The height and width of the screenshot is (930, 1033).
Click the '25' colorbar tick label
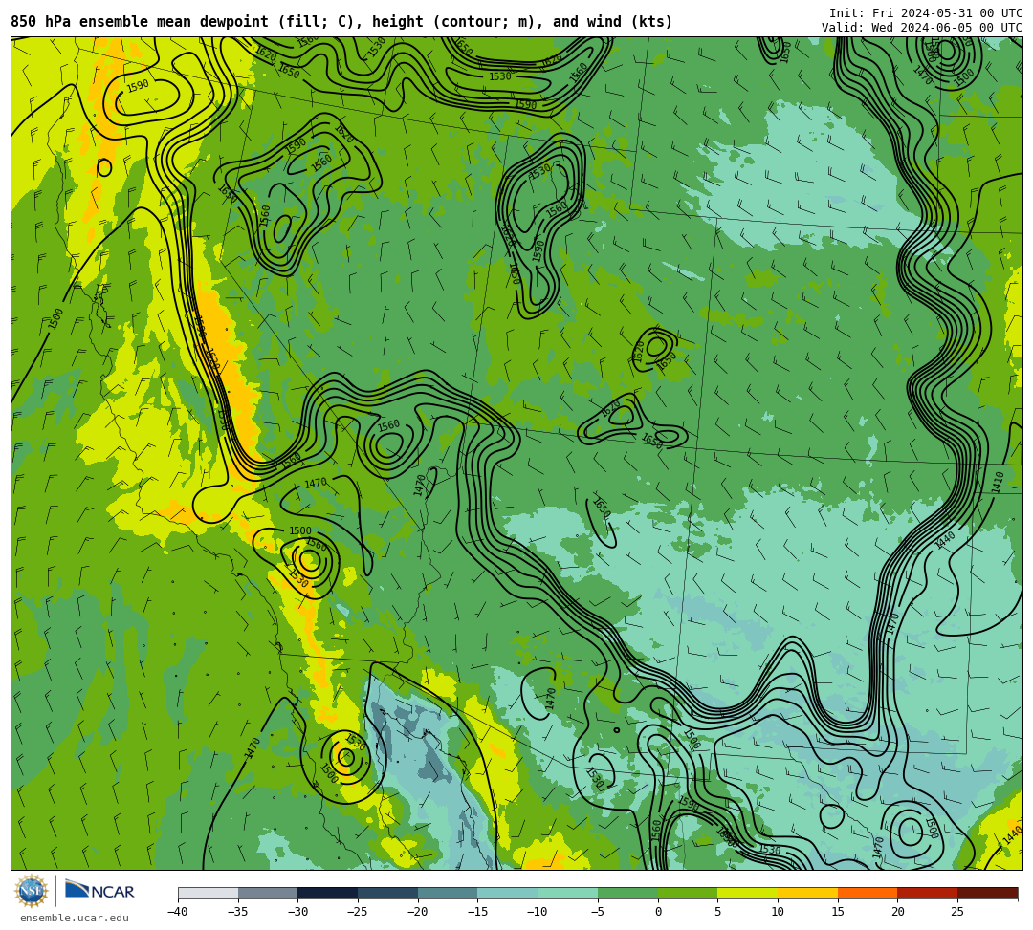[x=956, y=912]
